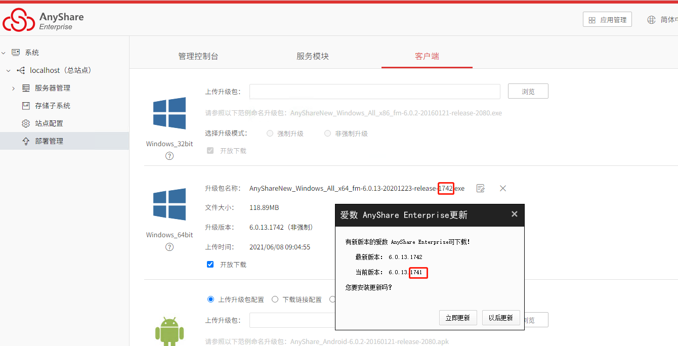The image size is (678, 346).
Task: Click the 站点配置 gear icon
Action: (26, 123)
